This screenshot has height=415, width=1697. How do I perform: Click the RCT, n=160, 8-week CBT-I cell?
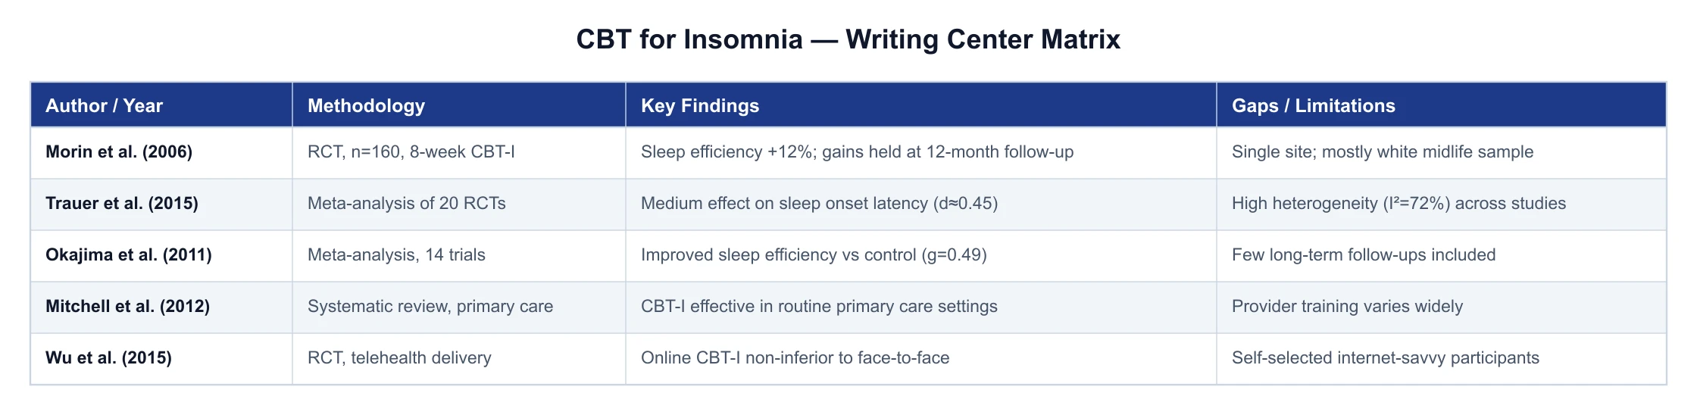pyautogui.click(x=459, y=152)
